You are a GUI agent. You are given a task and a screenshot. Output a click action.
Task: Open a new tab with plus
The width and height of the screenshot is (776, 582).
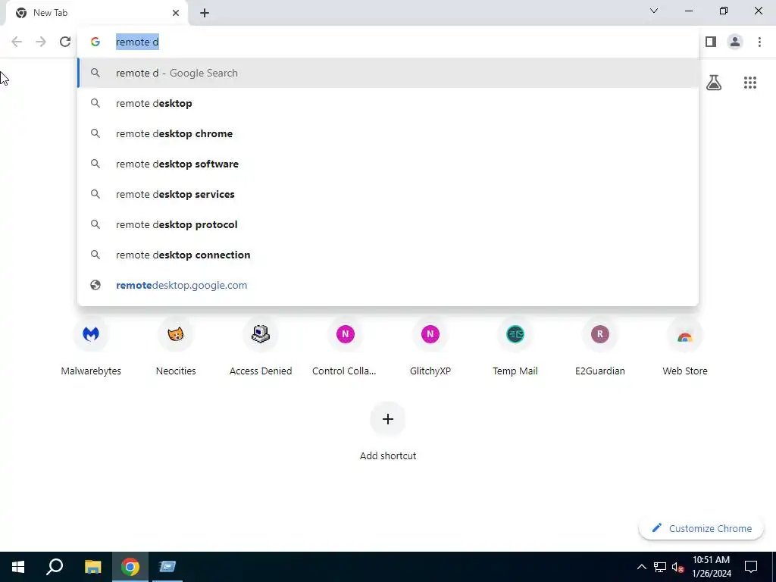pyautogui.click(x=205, y=13)
